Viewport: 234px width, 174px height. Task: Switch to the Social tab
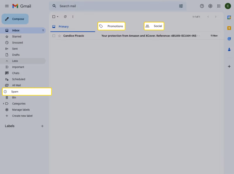click(154, 26)
